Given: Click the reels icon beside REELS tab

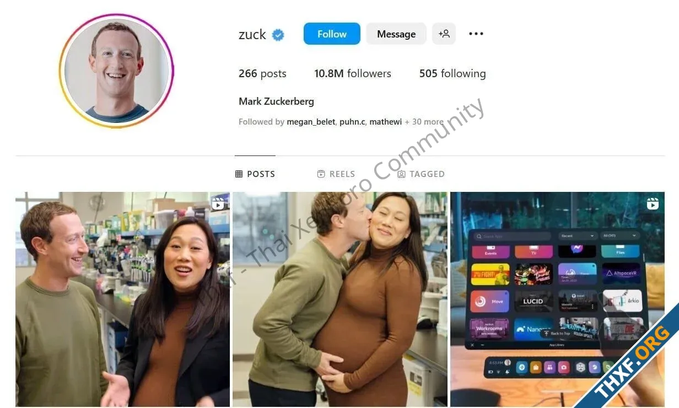Looking at the screenshot, I should pos(321,174).
